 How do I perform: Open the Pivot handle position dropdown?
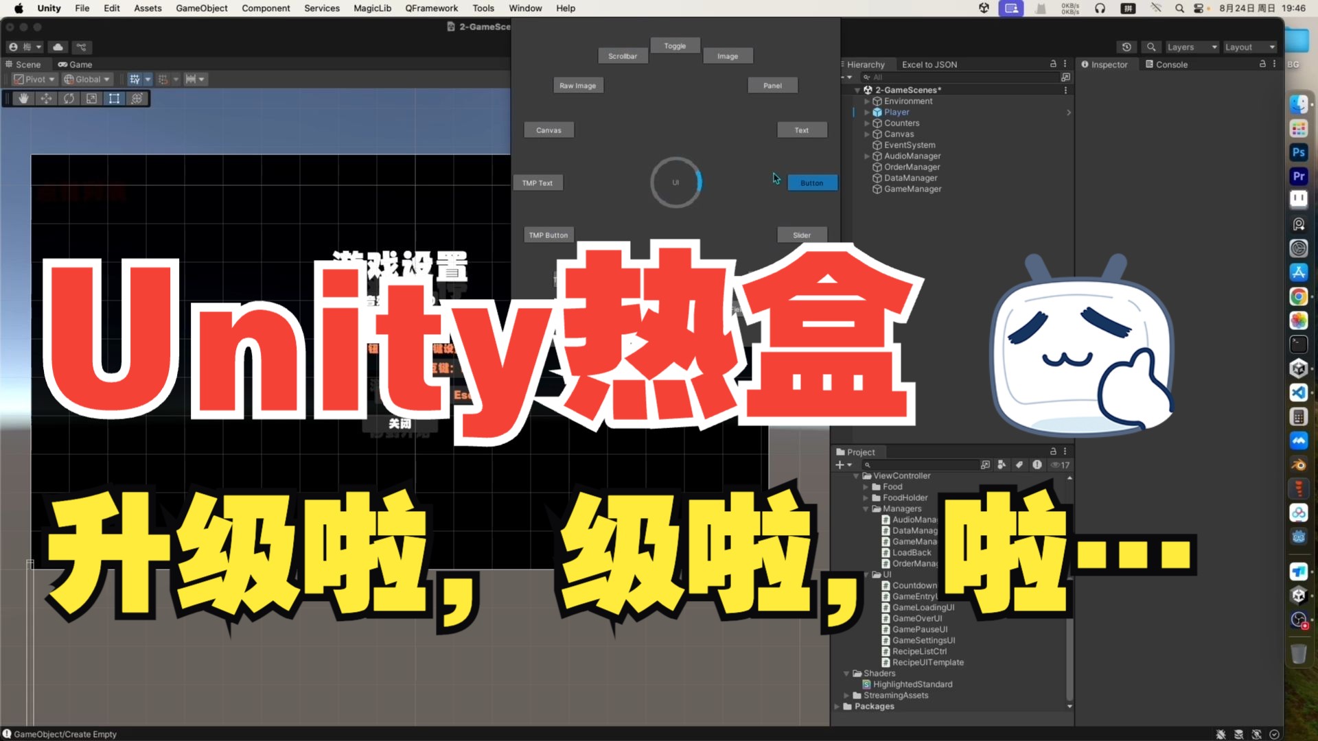point(34,80)
